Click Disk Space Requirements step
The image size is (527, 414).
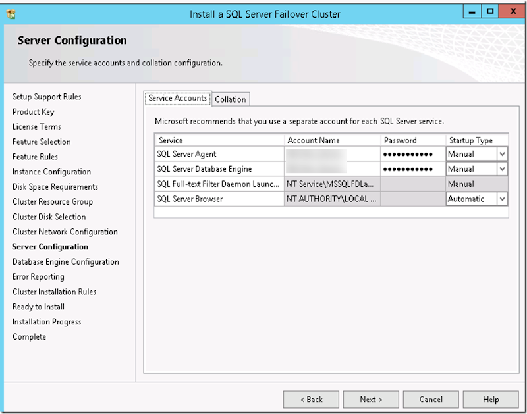point(55,187)
